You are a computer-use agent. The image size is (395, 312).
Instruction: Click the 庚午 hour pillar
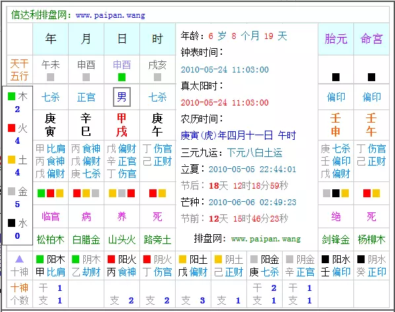(157, 125)
